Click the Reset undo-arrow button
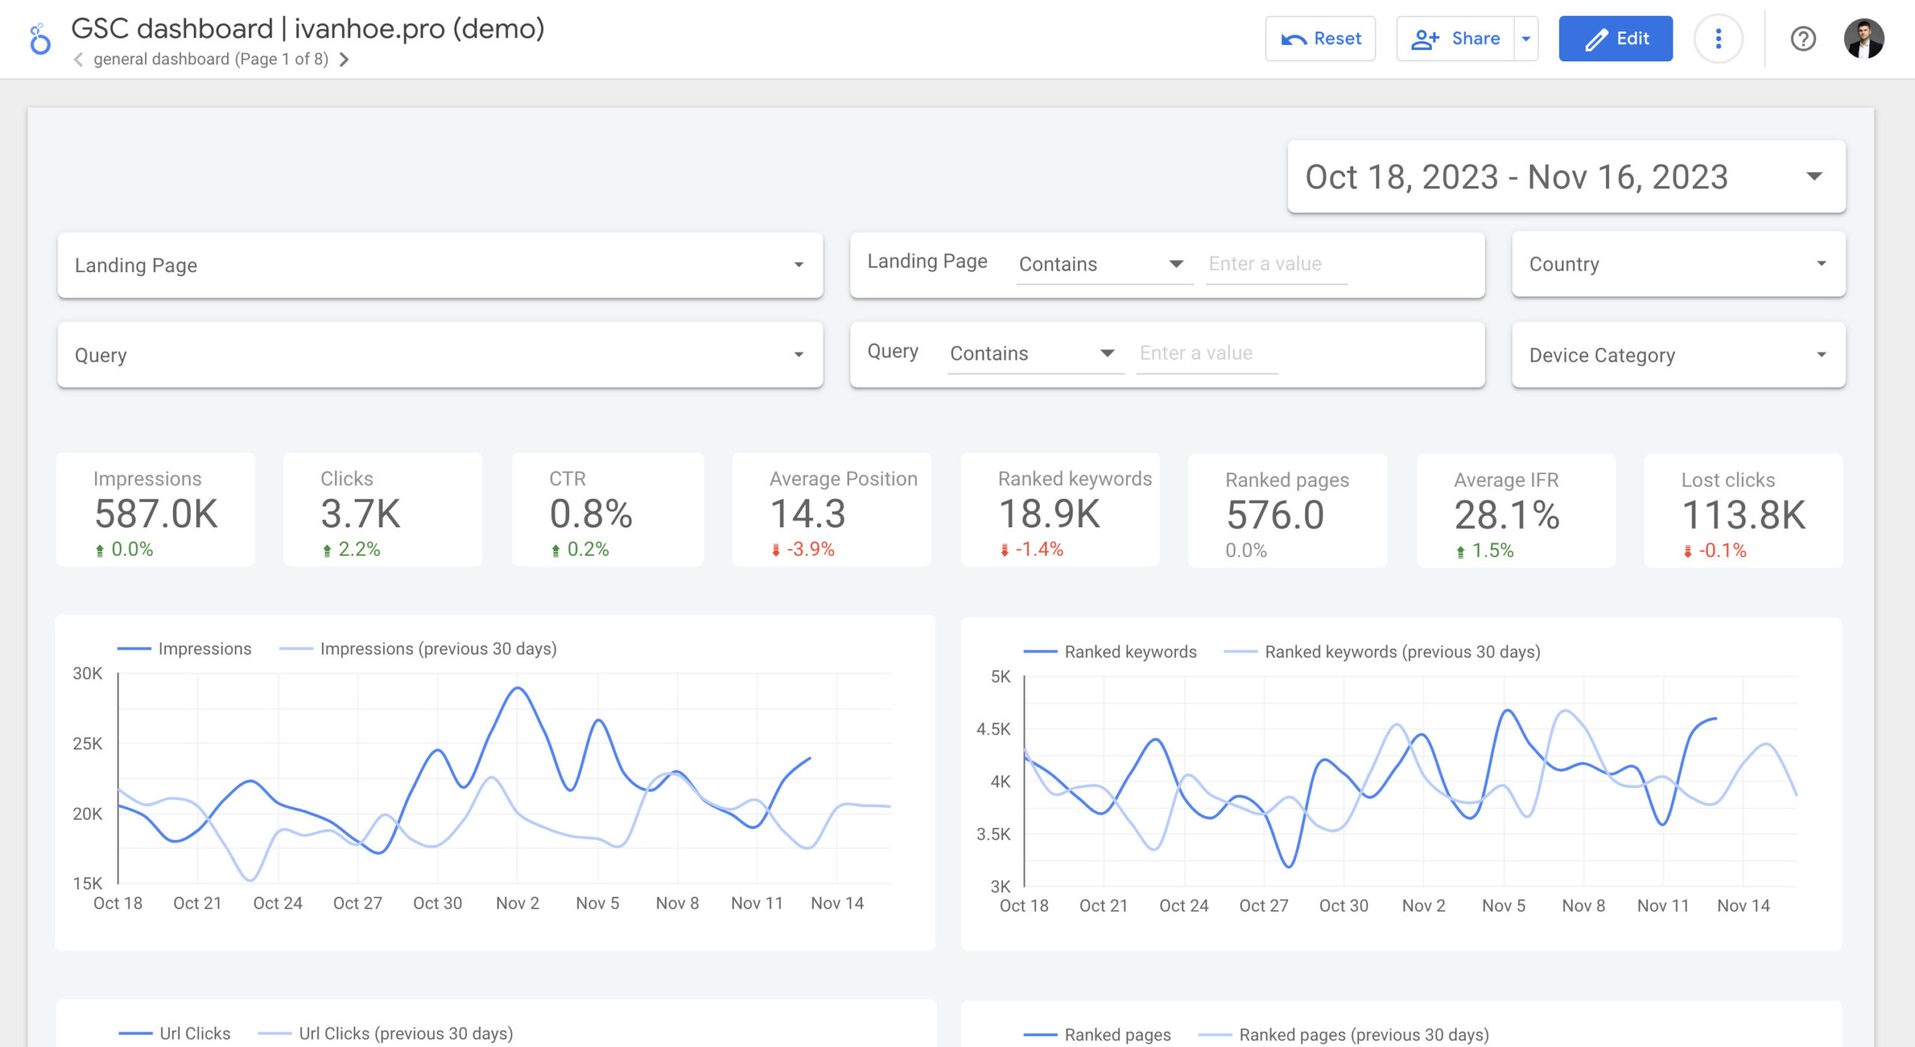This screenshot has height=1047, width=1915. [x=1320, y=39]
